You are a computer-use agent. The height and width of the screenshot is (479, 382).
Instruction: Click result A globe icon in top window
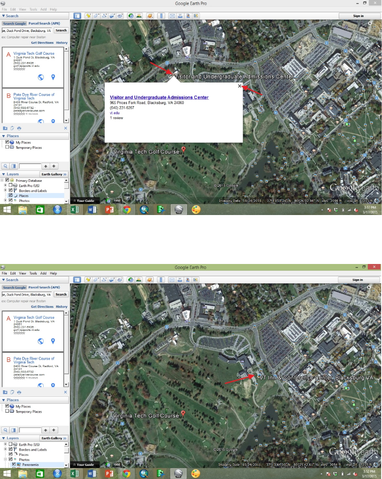pyautogui.click(x=41, y=77)
